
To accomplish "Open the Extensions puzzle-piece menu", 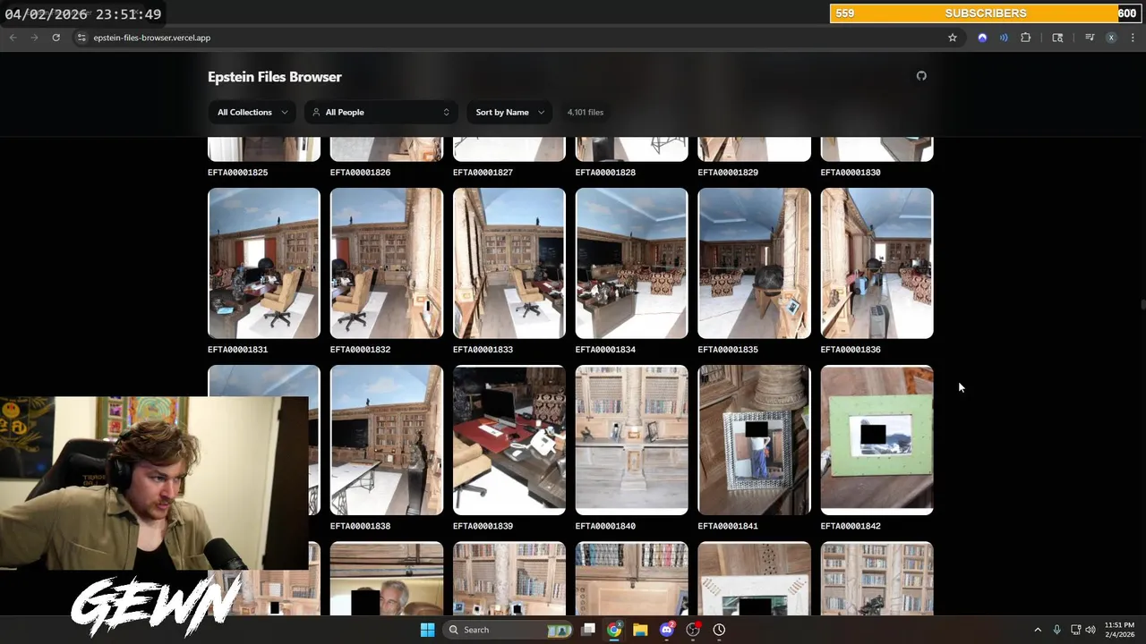I will pyautogui.click(x=1026, y=38).
